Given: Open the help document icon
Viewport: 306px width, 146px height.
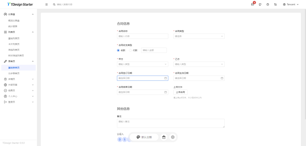Looking at the screenshot, I should tap(267, 5).
